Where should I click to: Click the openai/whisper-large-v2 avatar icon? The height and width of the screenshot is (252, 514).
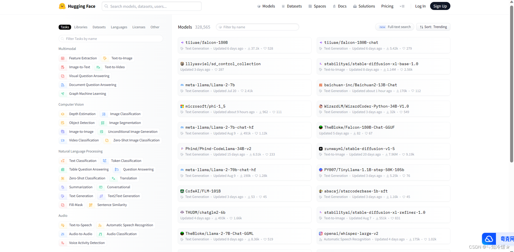(x=321, y=233)
